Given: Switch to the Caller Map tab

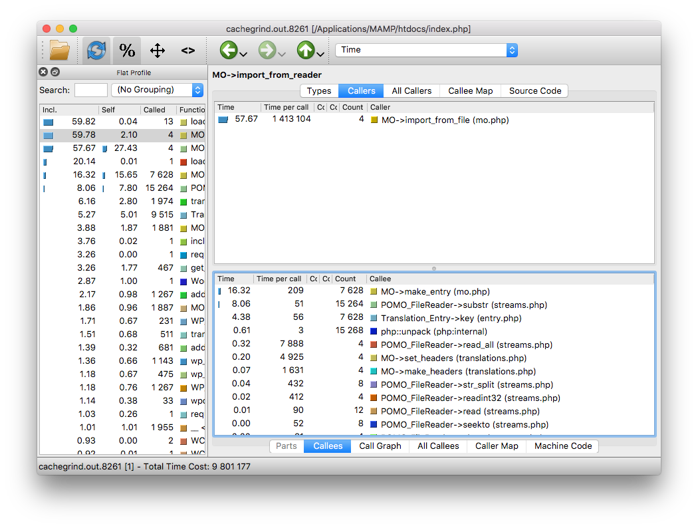Looking at the screenshot, I should (497, 446).
